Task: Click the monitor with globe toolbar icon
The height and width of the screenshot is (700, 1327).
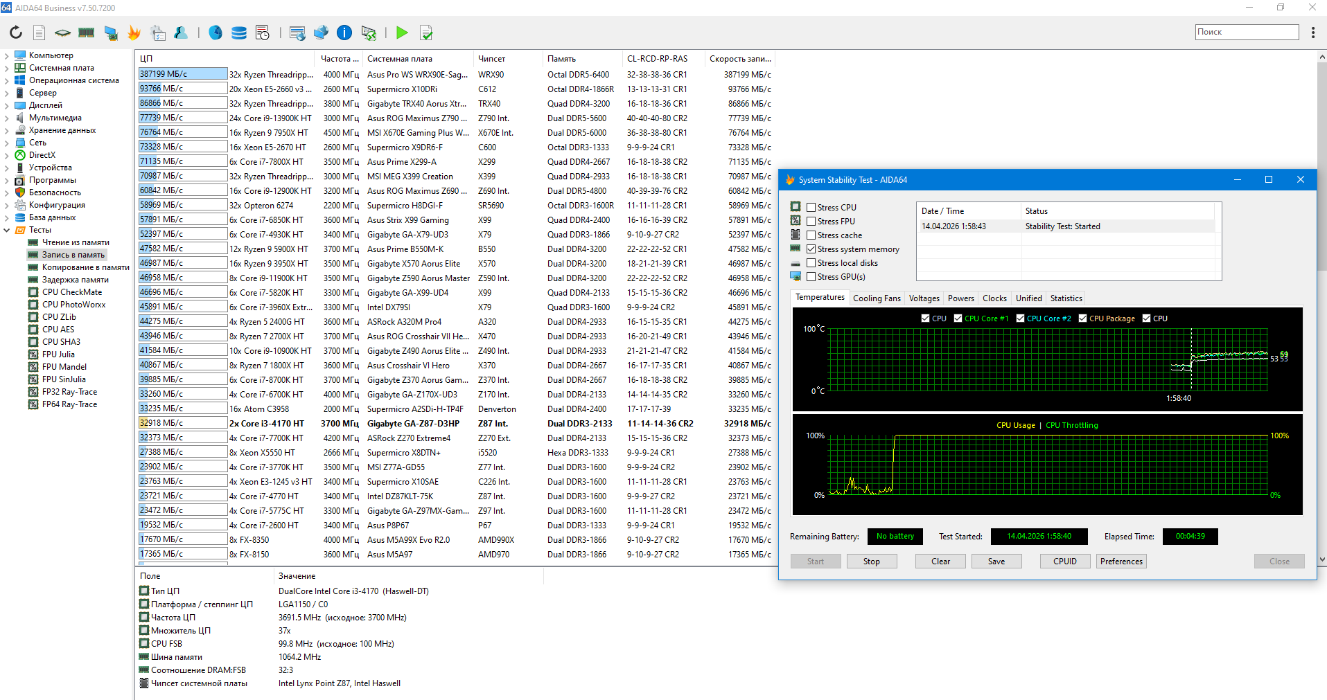Action: 321,33
